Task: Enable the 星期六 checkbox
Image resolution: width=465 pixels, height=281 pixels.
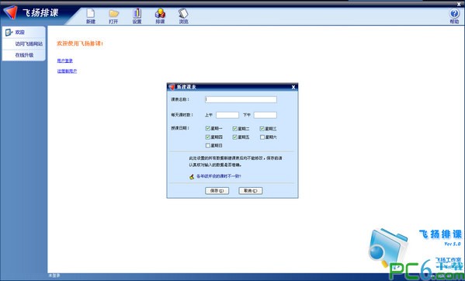Action: click(x=262, y=137)
